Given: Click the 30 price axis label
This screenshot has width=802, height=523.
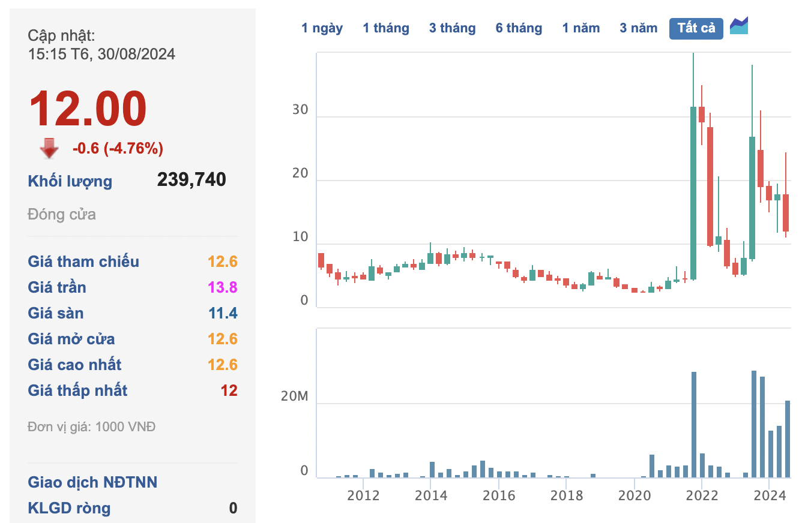Looking at the screenshot, I should [300, 110].
